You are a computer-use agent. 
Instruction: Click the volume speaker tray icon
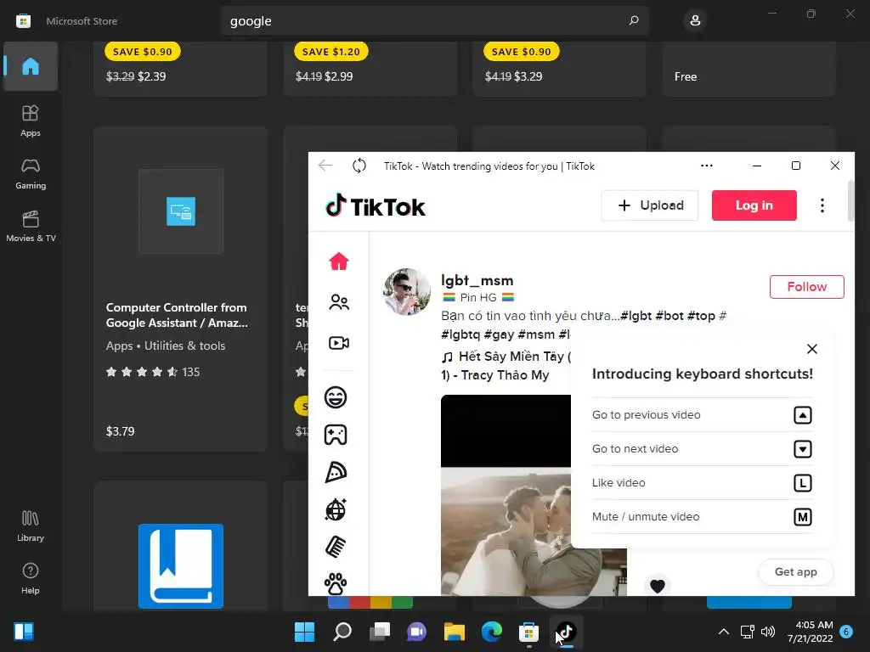(768, 632)
